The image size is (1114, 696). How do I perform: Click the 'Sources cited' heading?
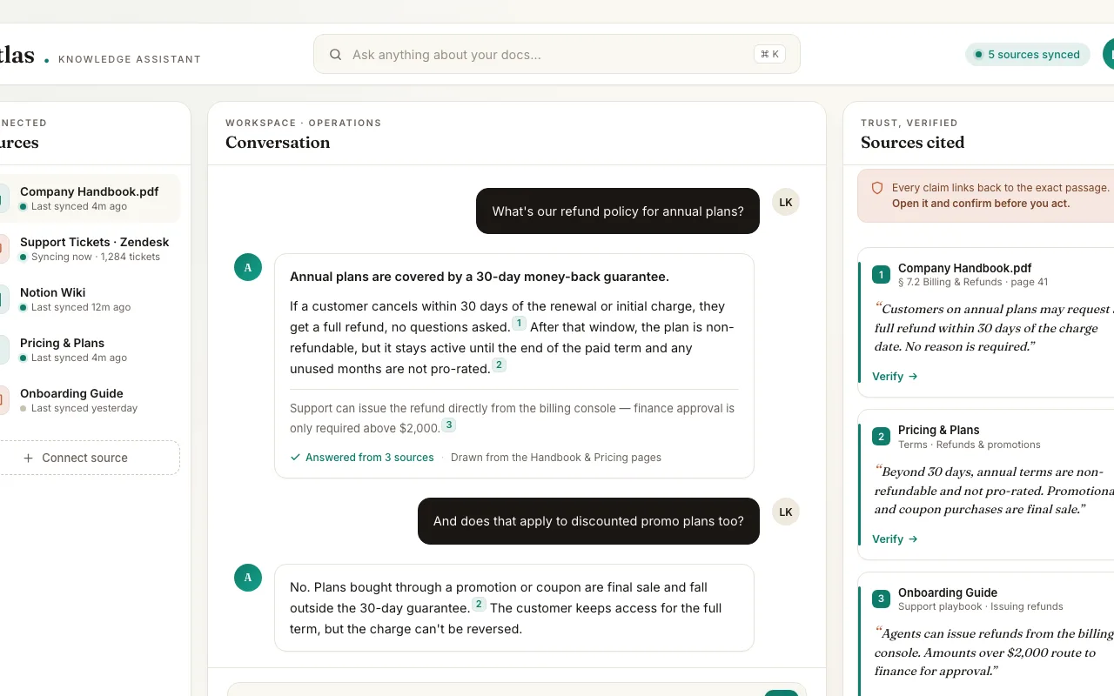(x=913, y=143)
